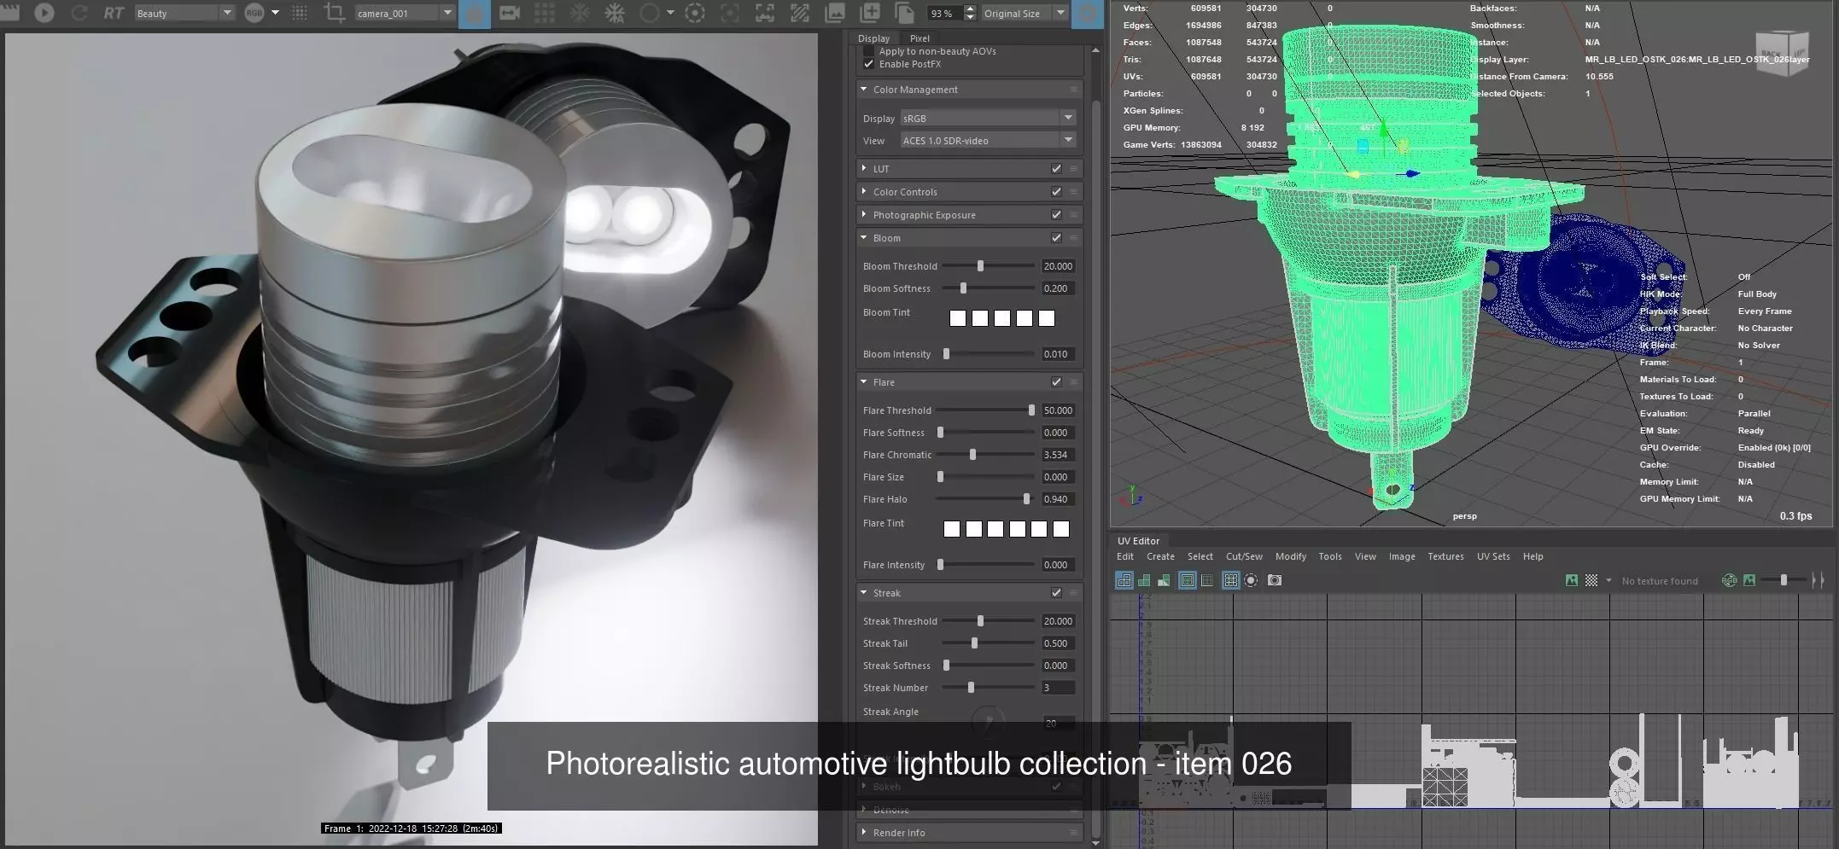The width and height of the screenshot is (1839, 849).
Task: Toggle the RT real-time render icon
Action: click(114, 13)
